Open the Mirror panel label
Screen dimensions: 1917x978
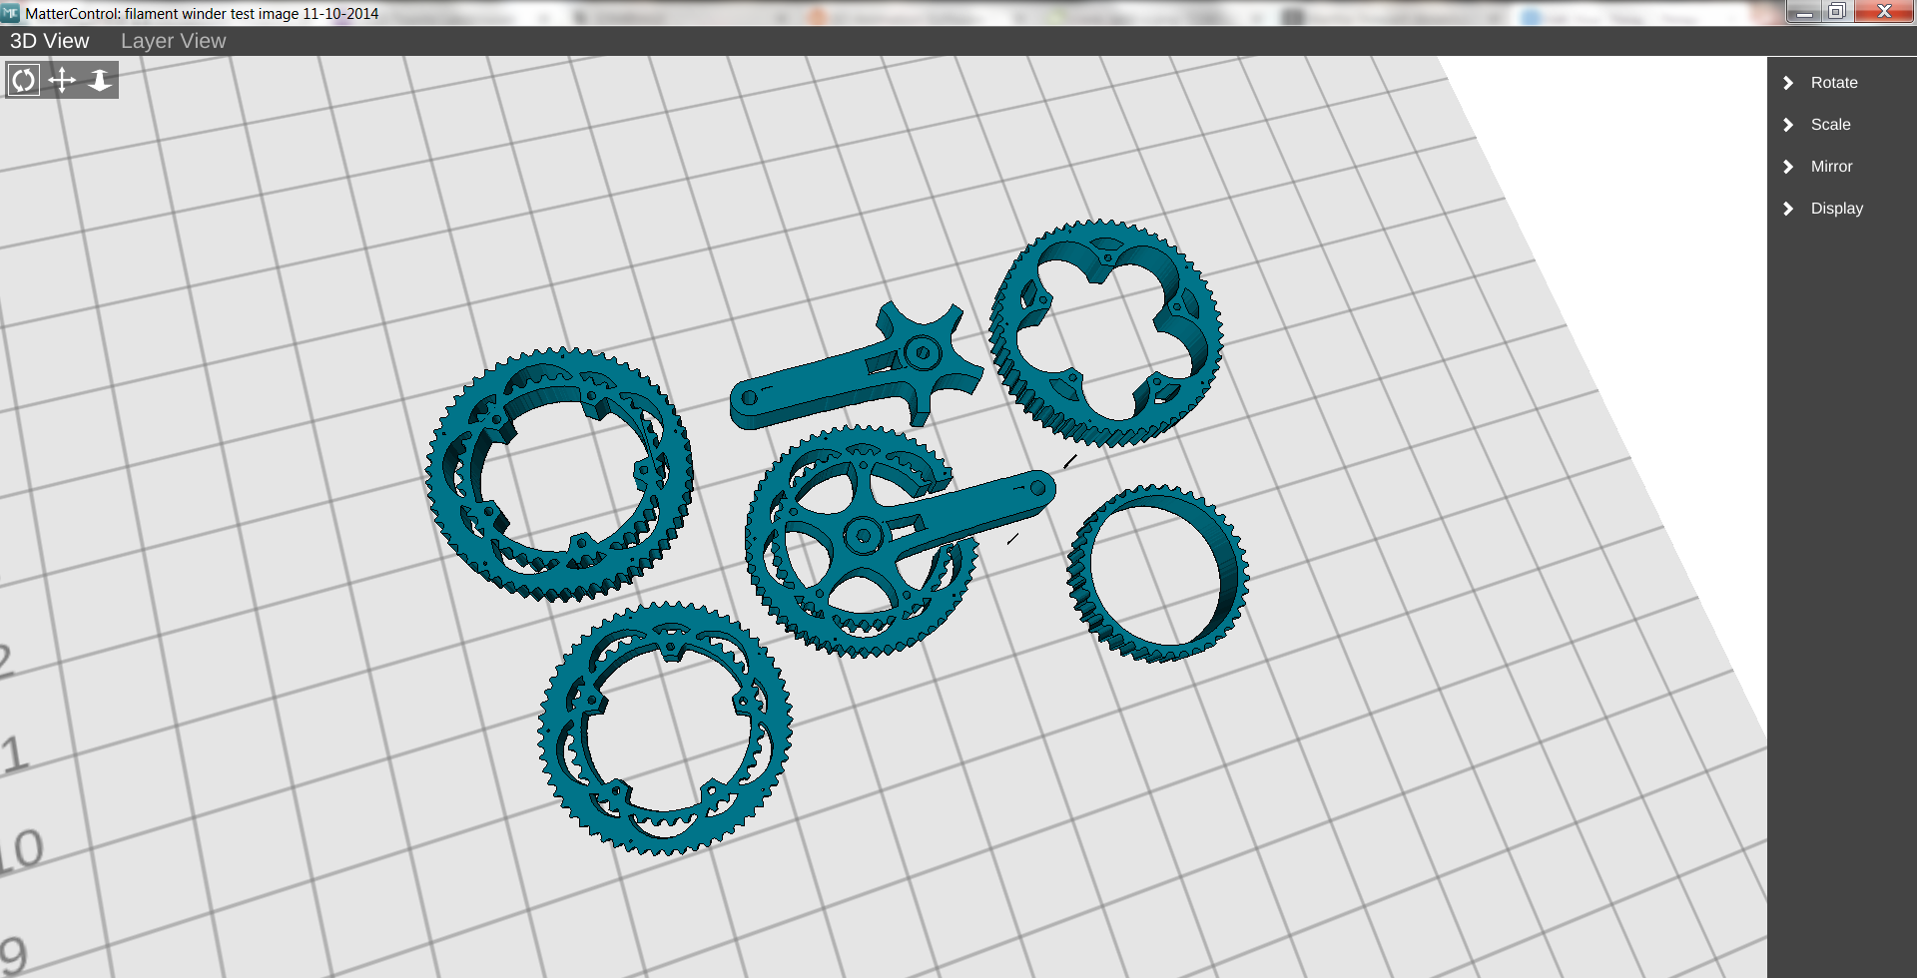1831,167
